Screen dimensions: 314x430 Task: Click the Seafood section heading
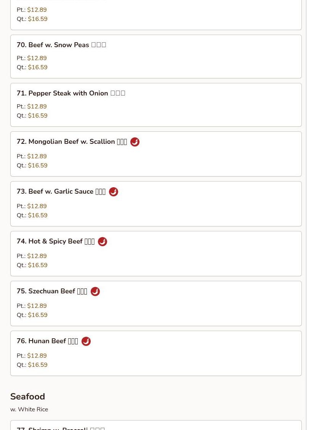point(27,397)
